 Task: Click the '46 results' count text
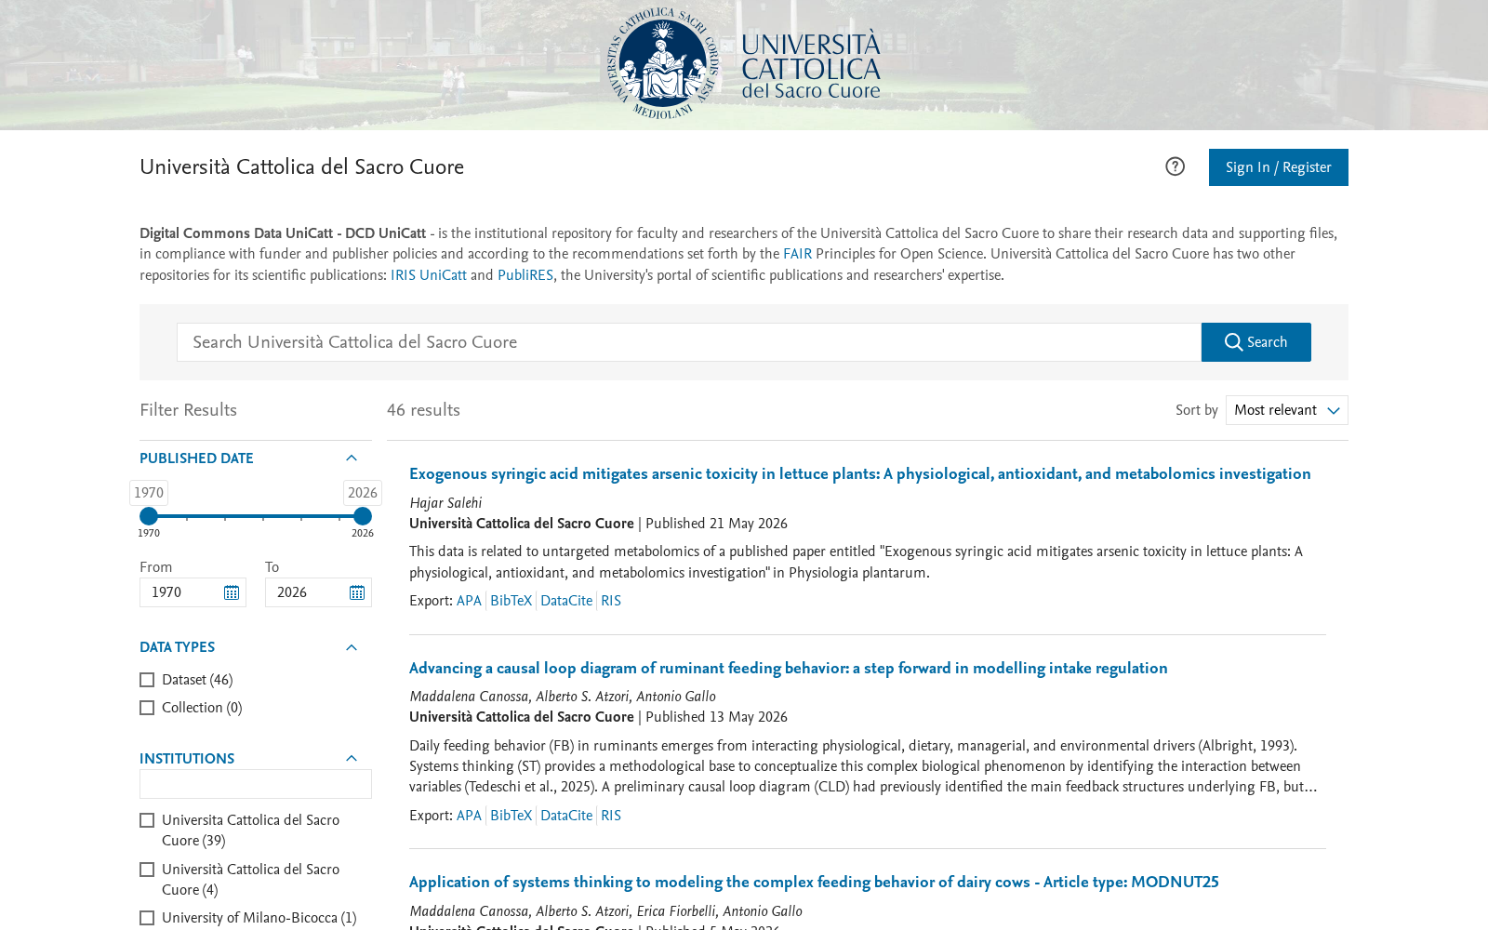coord(423,410)
